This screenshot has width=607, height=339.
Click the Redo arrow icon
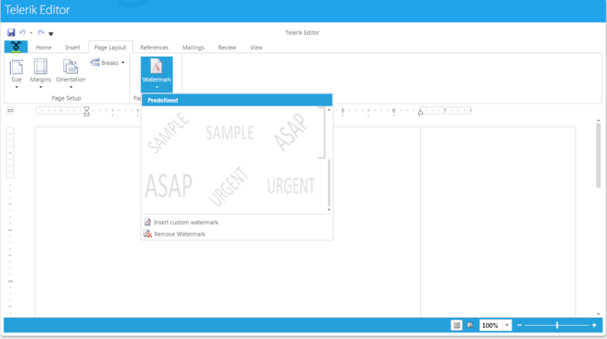point(41,33)
